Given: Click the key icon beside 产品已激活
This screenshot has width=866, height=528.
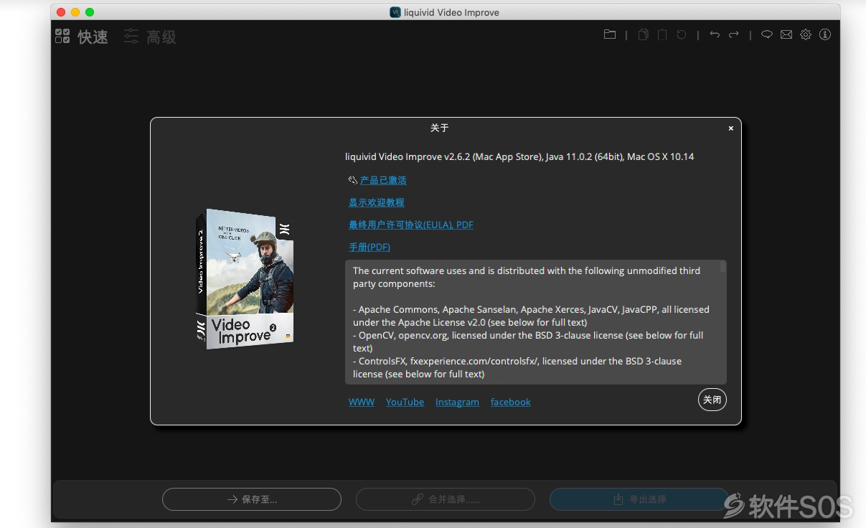Looking at the screenshot, I should click(353, 180).
